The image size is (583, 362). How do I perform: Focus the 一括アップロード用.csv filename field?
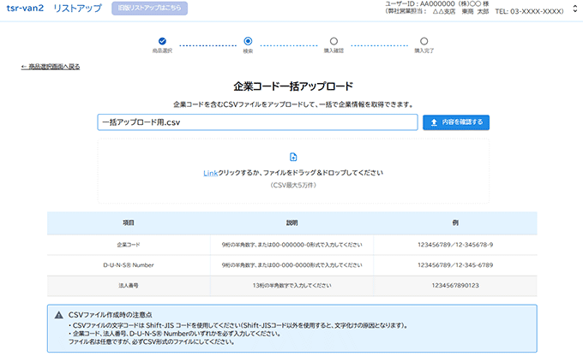[x=257, y=122]
